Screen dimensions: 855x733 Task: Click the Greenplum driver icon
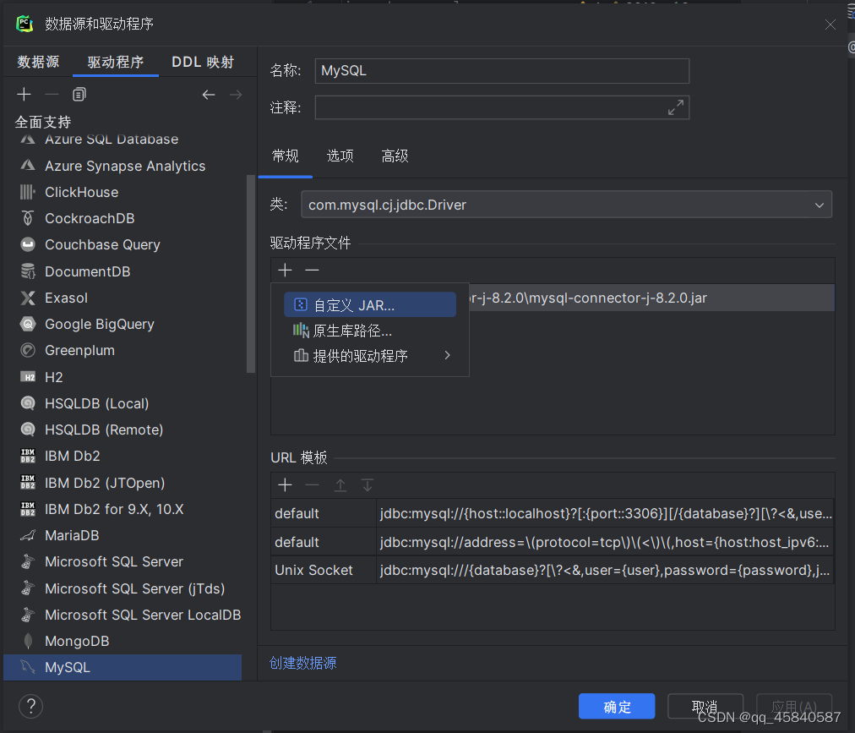(x=28, y=350)
